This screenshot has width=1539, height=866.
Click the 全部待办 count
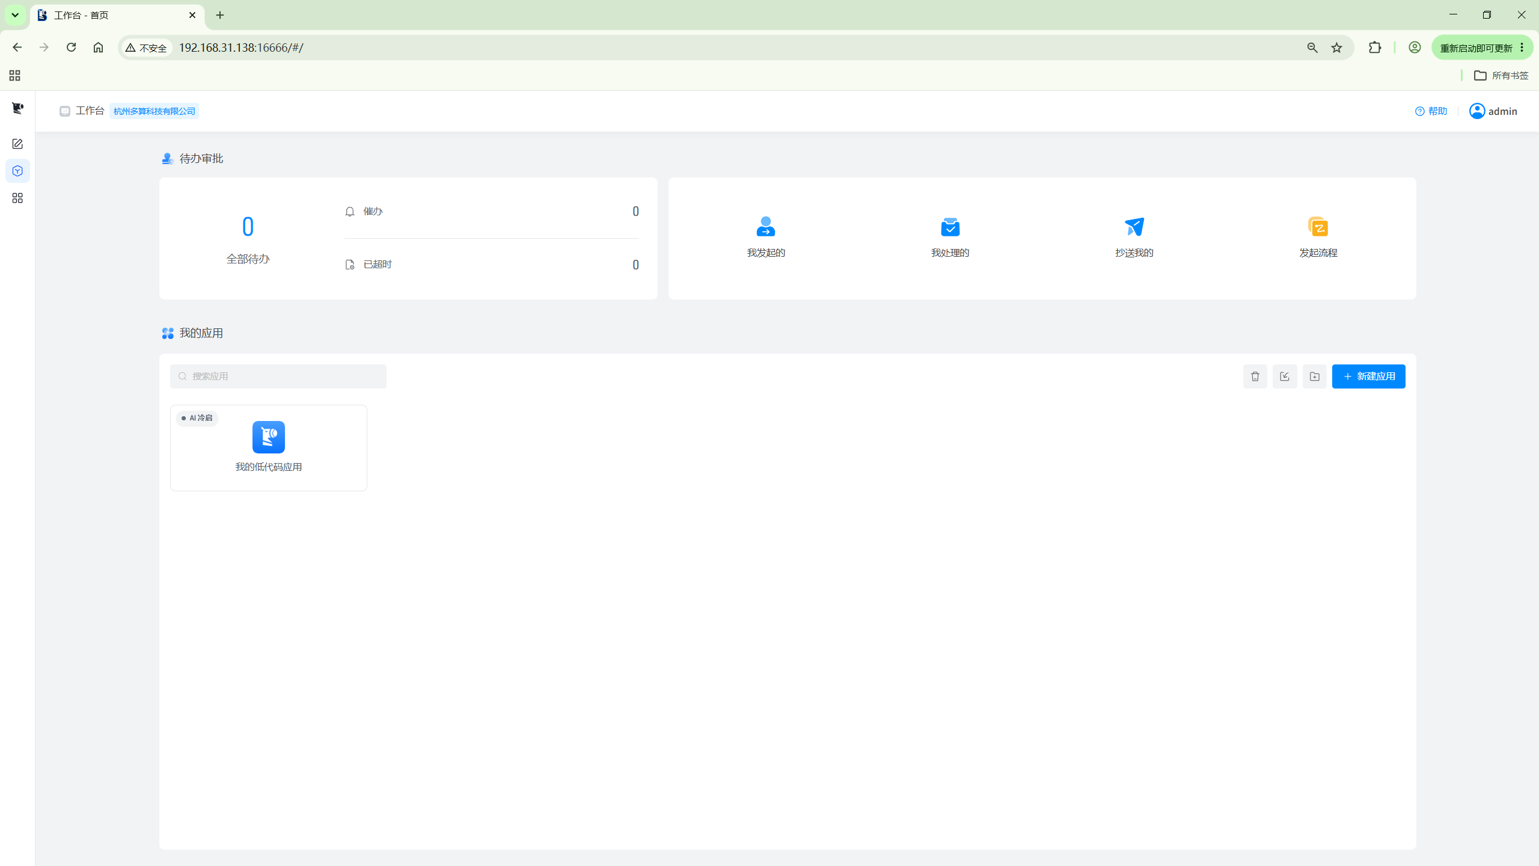[x=248, y=227]
